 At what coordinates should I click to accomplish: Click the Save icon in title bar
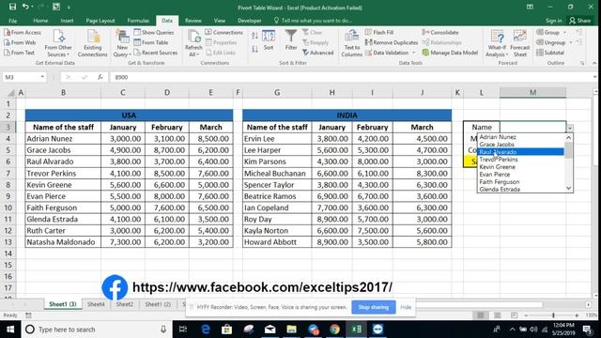(x=12, y=7)
